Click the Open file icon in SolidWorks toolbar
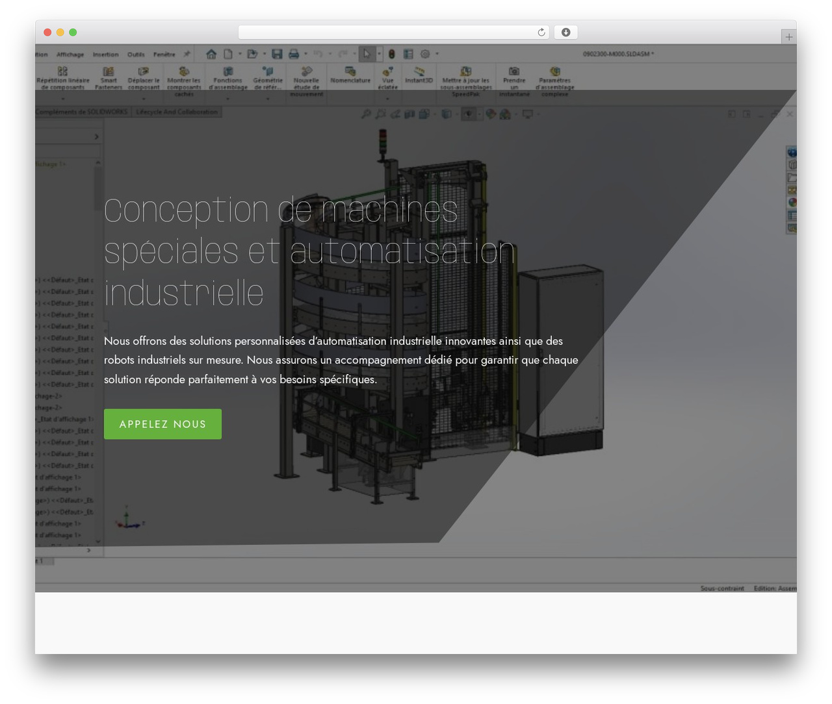Image resolution: width=832 pixels, height=704 pixels. click(x=252, y=54)
